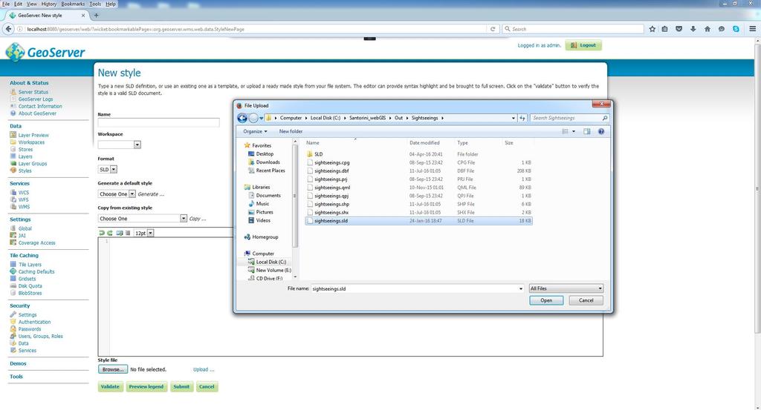
Task: Open the History menu in the menu bar
Action: (48, 4)
